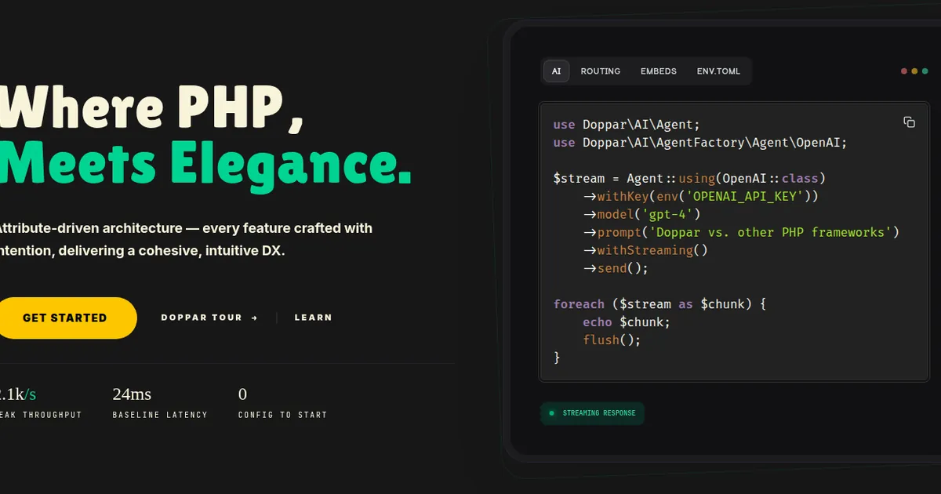The image size is (941, 494).
Task: Click the 'use Doppar\AI\Agent;' code line
Action: (627, 125)
